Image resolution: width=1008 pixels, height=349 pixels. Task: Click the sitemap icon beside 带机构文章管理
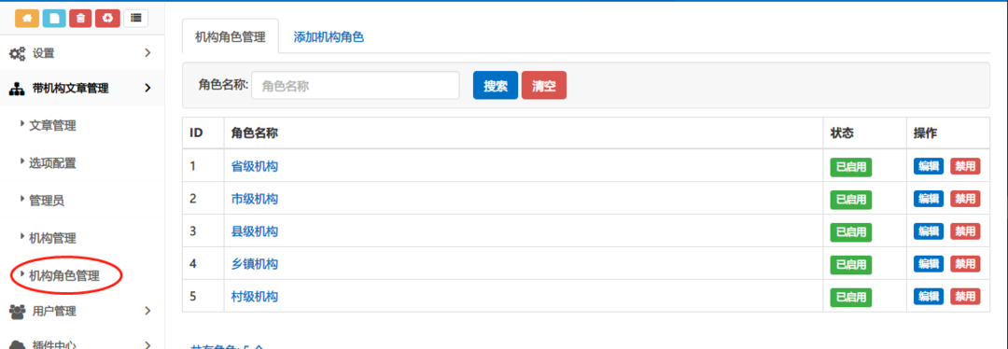tap(17, 89)
